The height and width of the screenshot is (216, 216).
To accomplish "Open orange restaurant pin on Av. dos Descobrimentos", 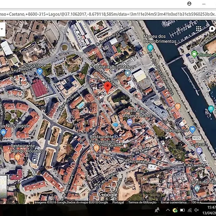I will 178,107.
